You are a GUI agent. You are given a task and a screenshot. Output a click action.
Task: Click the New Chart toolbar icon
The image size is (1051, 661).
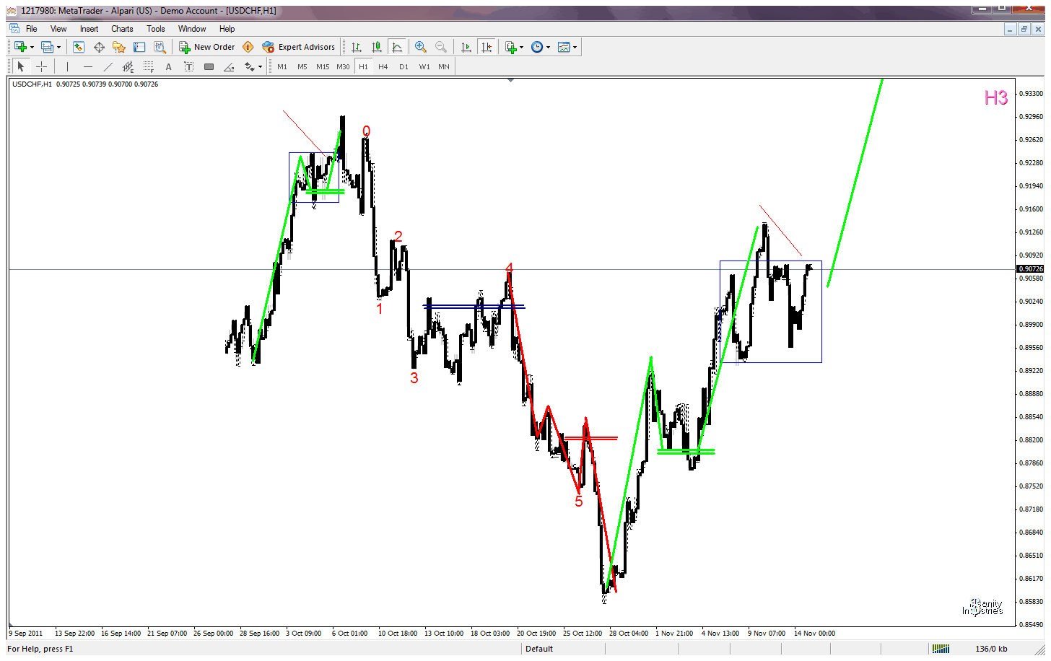(20, 47)
